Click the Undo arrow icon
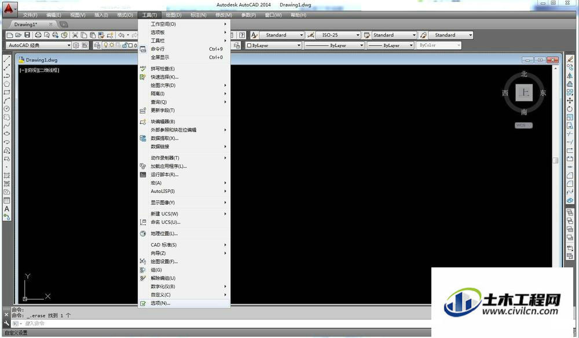The image size is (579, 338). point(121,35)
